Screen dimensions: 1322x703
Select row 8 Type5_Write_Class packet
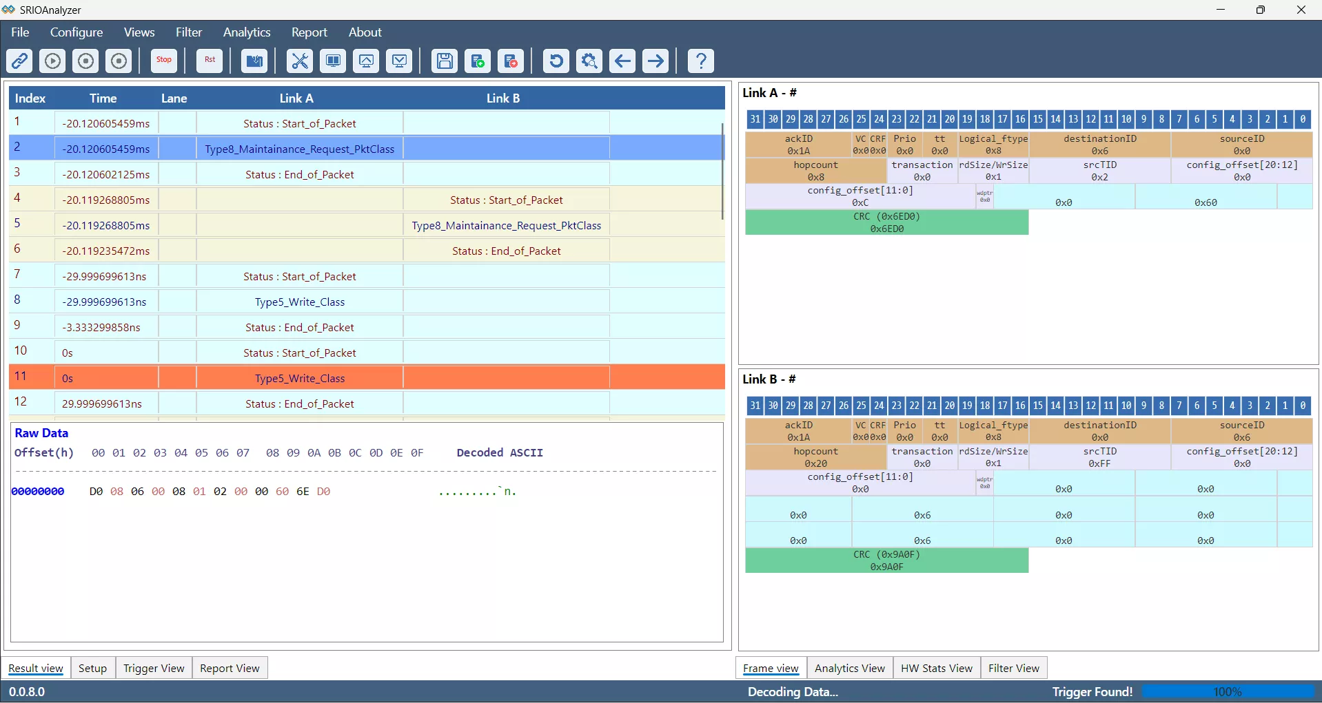click(x=299, y=302)
